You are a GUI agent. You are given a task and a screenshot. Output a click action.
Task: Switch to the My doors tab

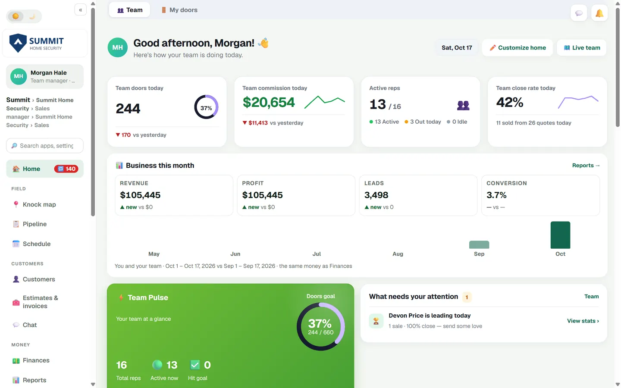pyautogui.click(x=179, y=10)
